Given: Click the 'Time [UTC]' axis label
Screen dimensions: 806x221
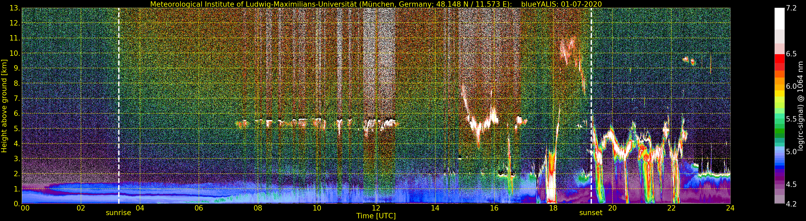Looking at the screenshot, I should pyautogui.click(x=376, y=216).
